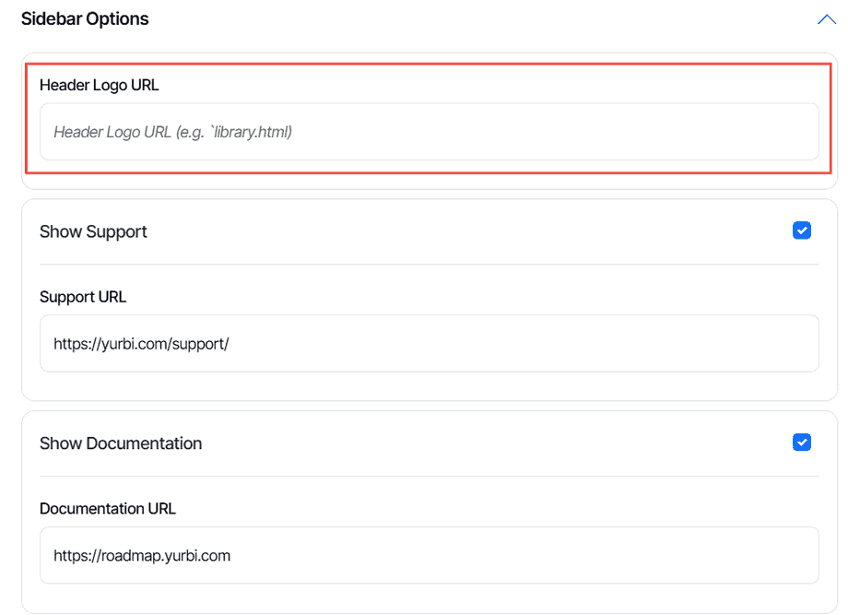This screenshot has height=615, width=848.
Task: Click the Header Logo URL label
Action: tap(100, 85)
